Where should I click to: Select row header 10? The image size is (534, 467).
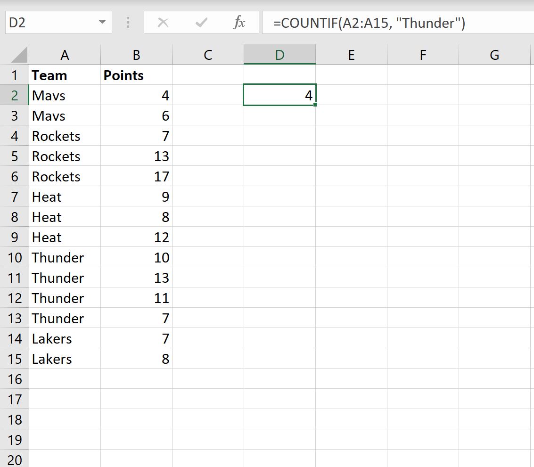(x=15, y=257)
